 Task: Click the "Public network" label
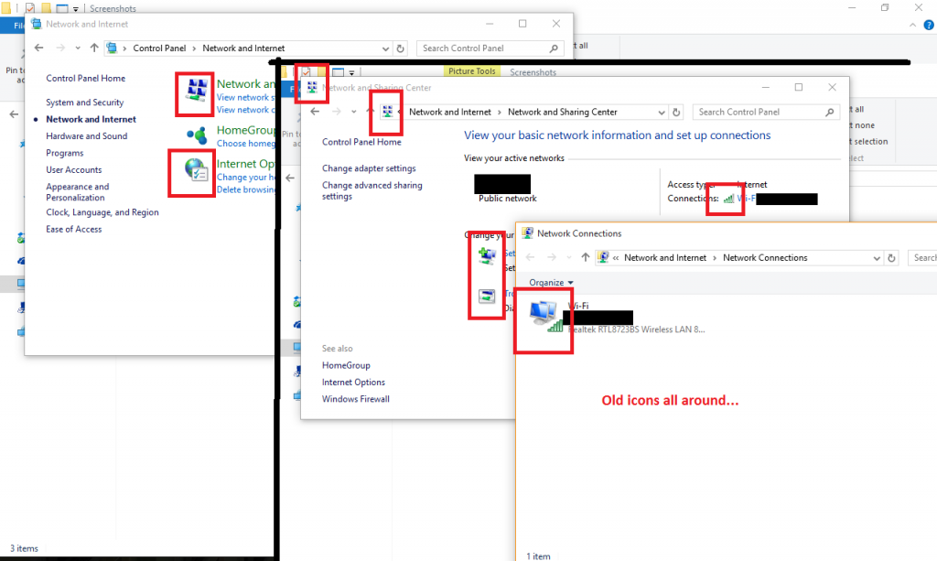(x=507, y=199)
